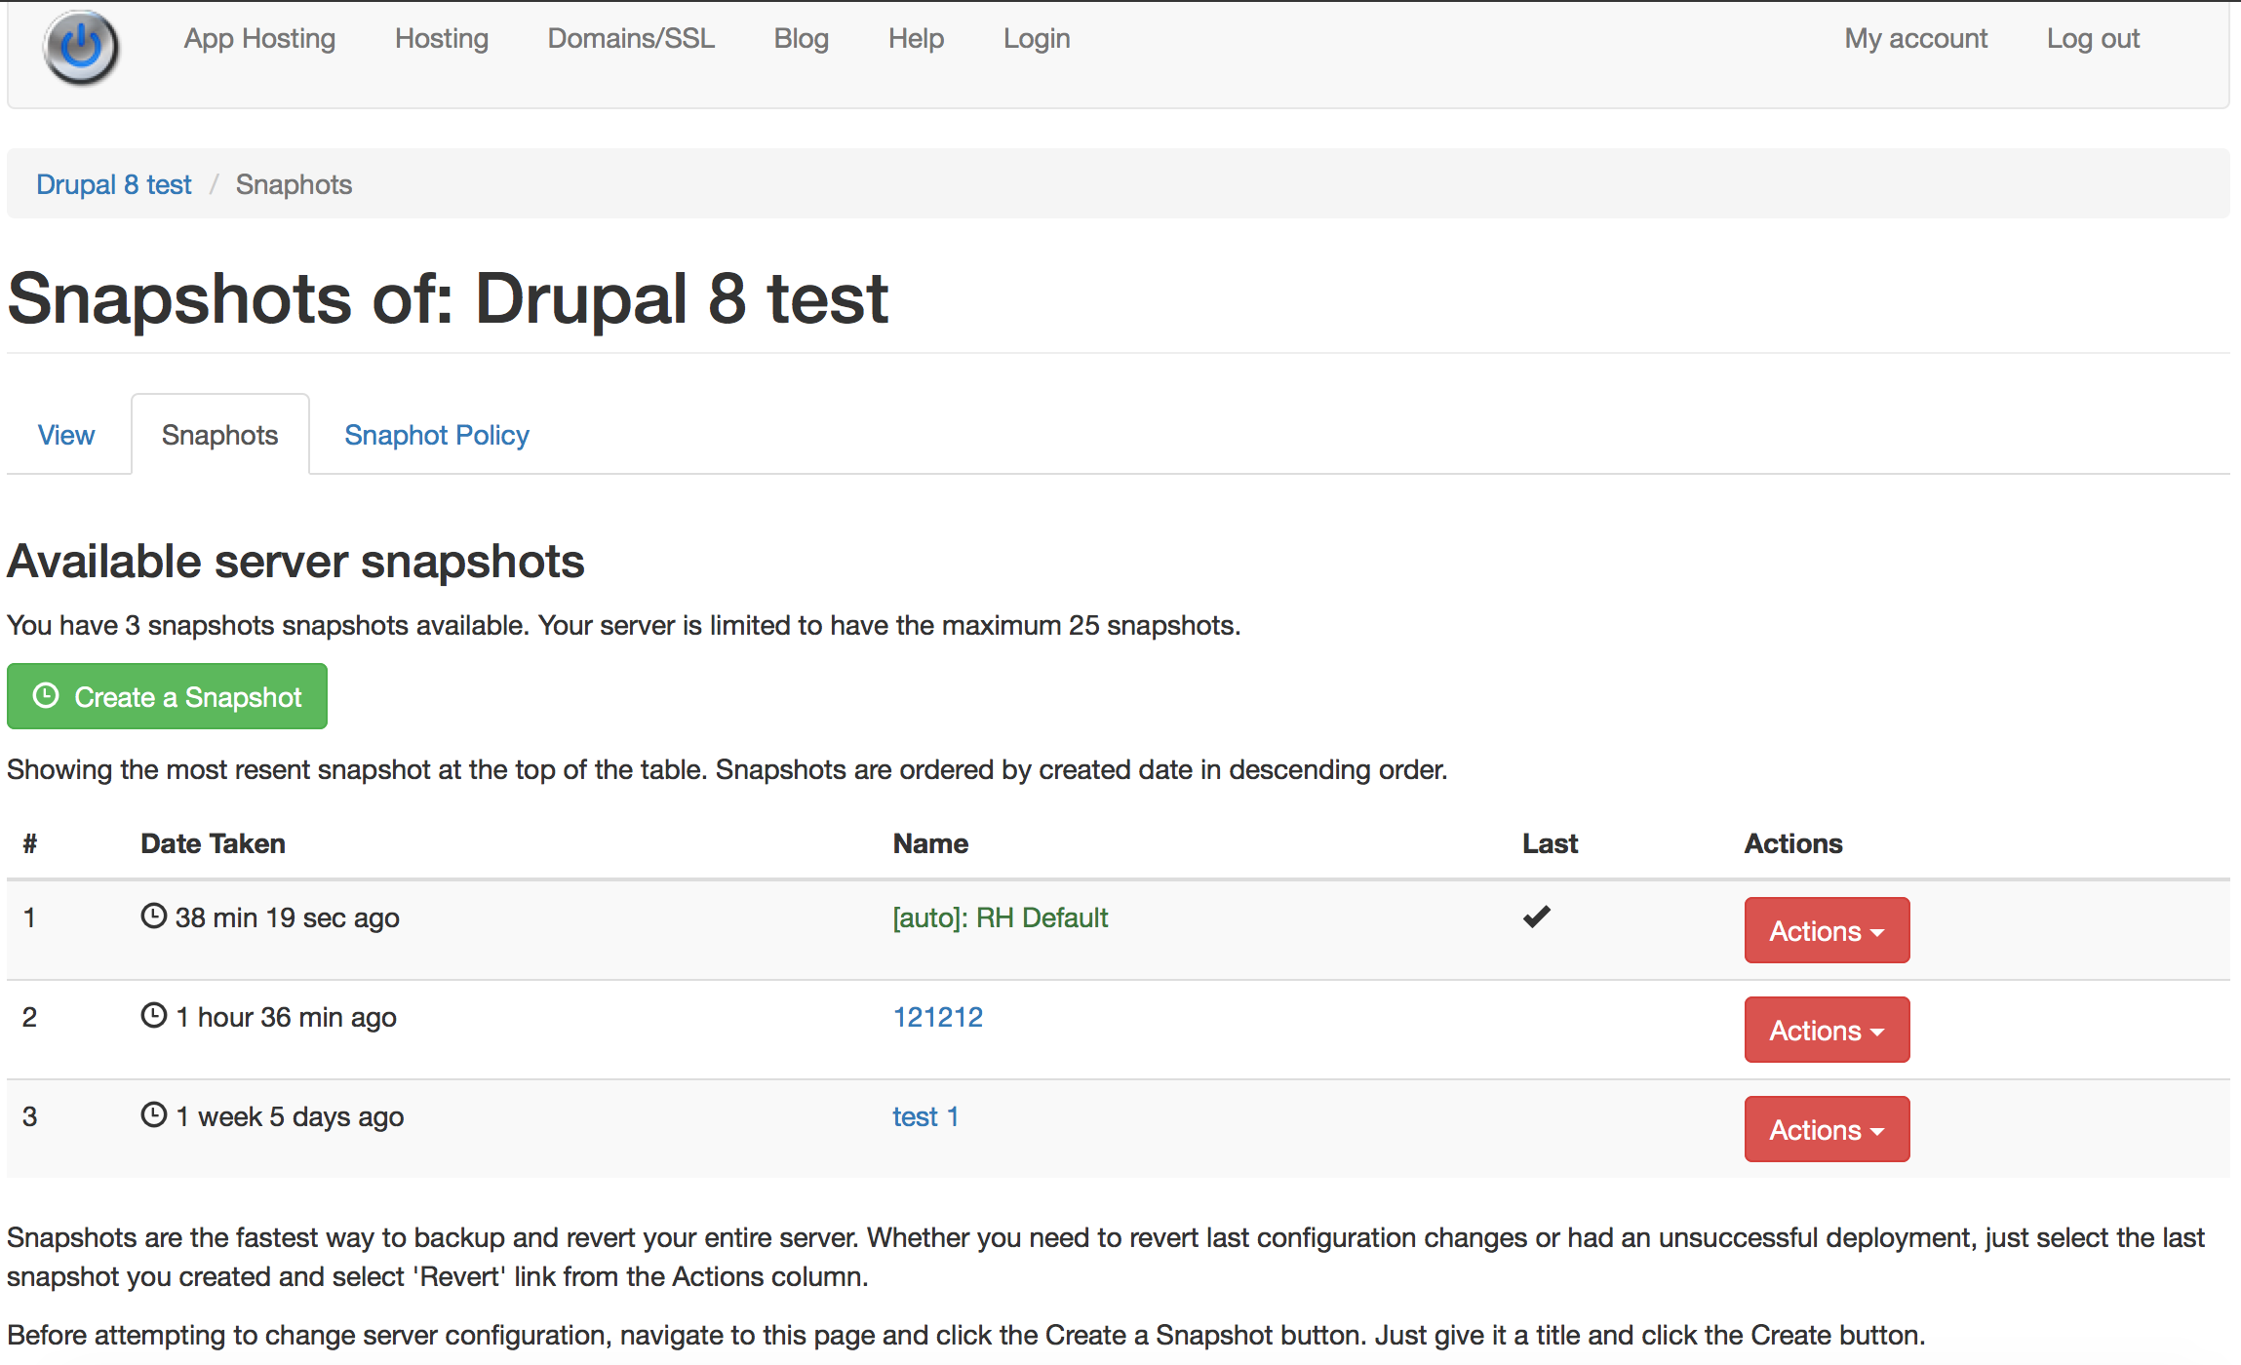This screenshot has width=2241, height=1365.
Task: Open the Help page
Action: tap(916, 38)
